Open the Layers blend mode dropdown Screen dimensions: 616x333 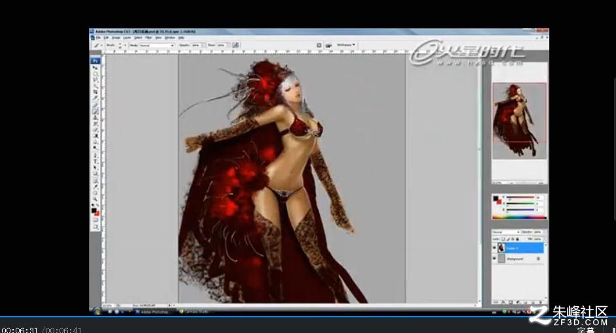(506, 232)
